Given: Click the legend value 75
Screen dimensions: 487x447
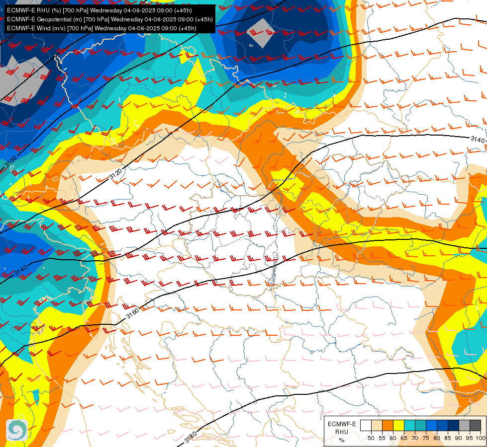Looking at the screenshot, I should (x=426, y=438).
